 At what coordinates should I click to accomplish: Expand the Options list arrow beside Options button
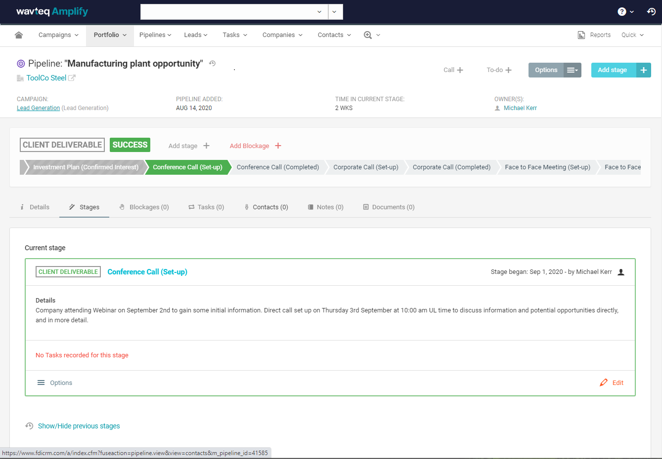[x=573, y=70]
